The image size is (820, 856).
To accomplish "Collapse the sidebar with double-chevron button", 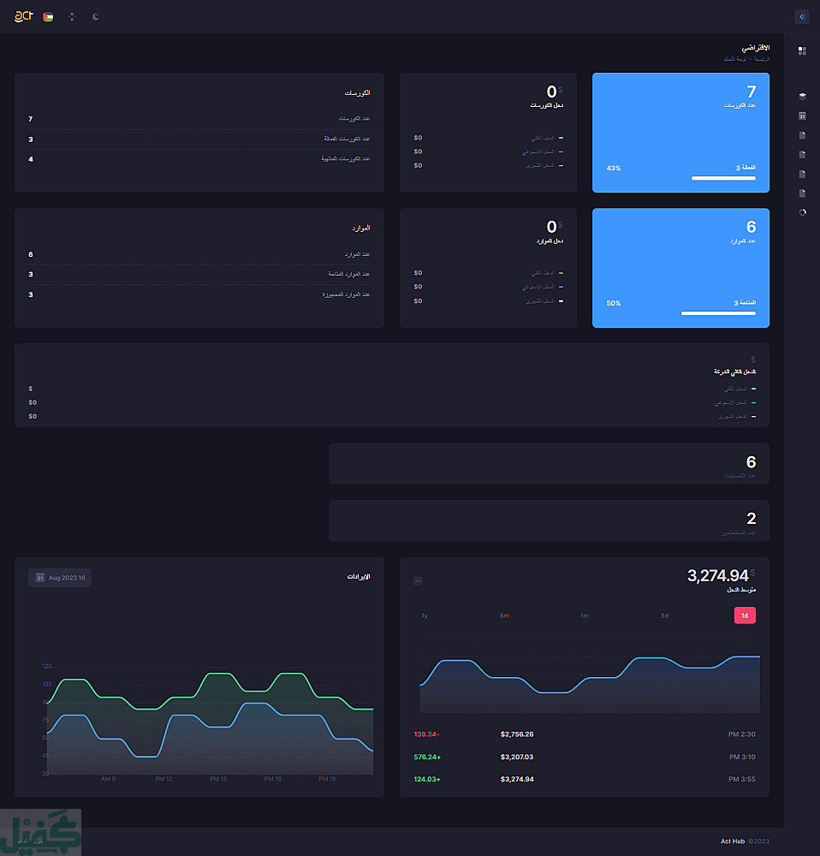I will coord(802,17).
